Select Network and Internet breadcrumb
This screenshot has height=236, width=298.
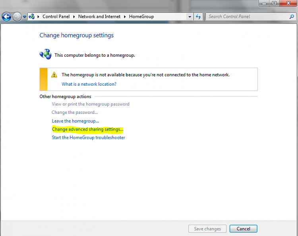click(99, 17)
